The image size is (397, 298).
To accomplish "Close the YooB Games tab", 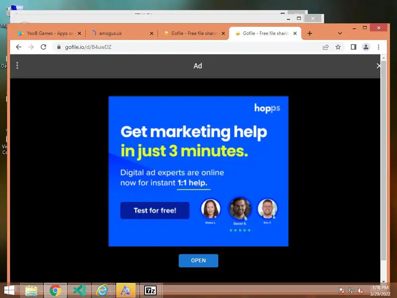I will pyautogui.click(x=79, y=33).
